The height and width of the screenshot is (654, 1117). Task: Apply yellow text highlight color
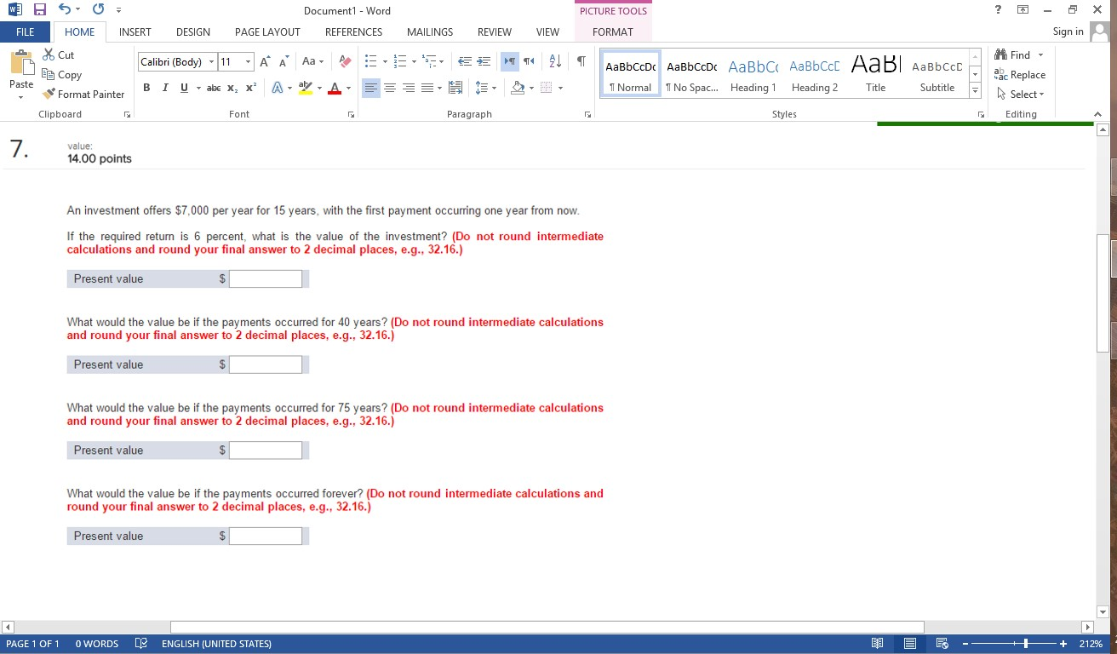pos(305,88)
